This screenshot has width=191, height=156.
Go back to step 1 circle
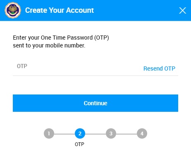click(49, 133)
